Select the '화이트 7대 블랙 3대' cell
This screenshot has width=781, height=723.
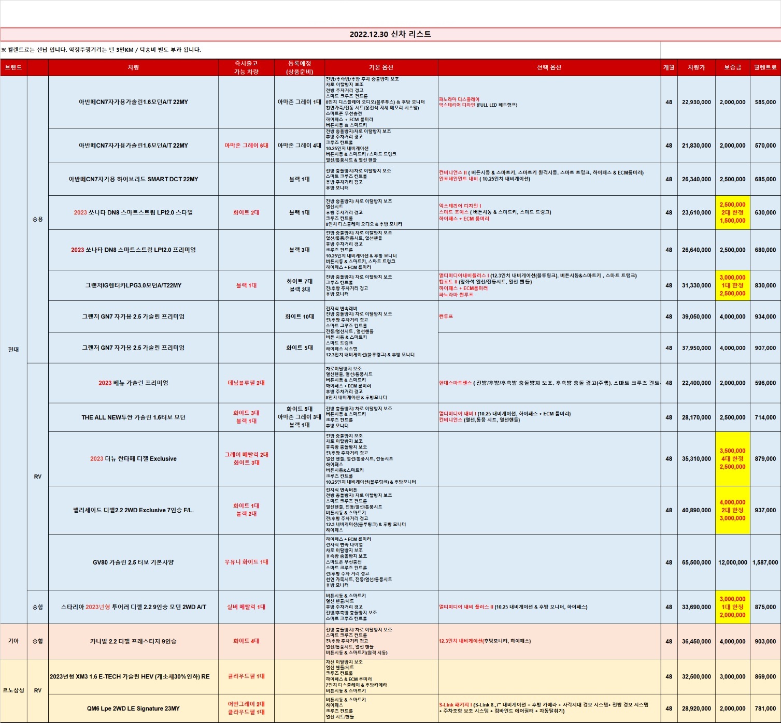[300, 285]
